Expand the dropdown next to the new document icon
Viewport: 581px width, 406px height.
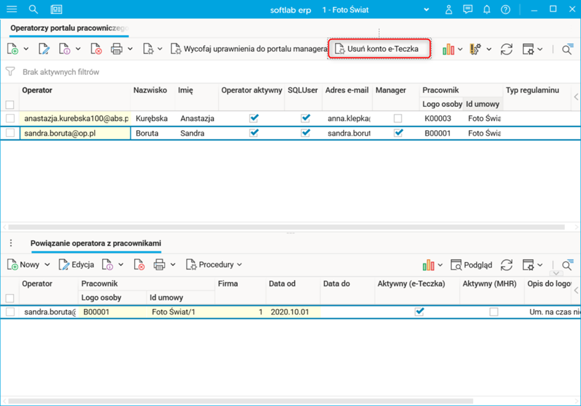coord(26,49)
